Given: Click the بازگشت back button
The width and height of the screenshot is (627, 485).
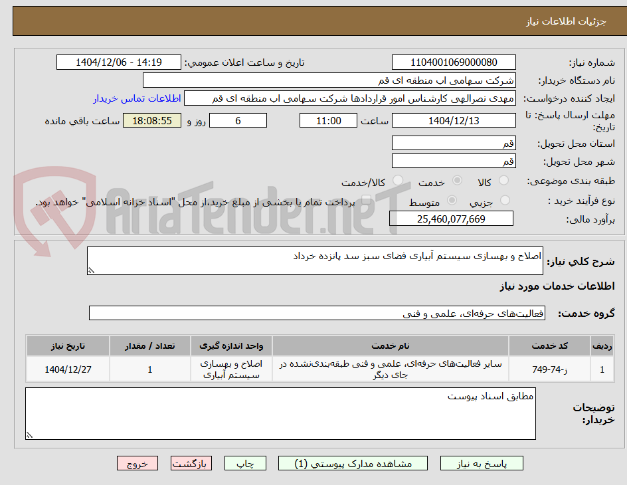Looking at the screenshot, I should 191,464.
